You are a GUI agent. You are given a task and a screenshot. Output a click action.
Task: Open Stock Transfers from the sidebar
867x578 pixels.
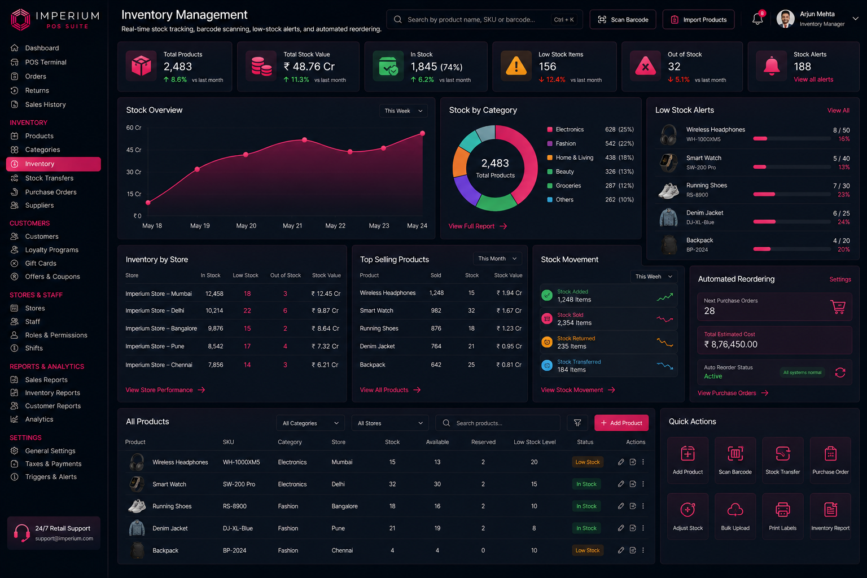click(49, 178)
